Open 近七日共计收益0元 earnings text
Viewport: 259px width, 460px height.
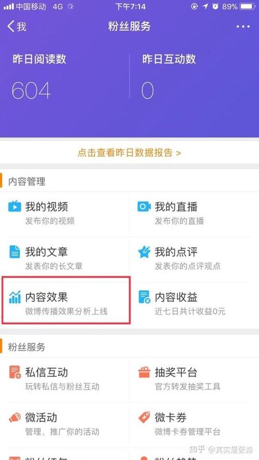[x=190, y=312]
